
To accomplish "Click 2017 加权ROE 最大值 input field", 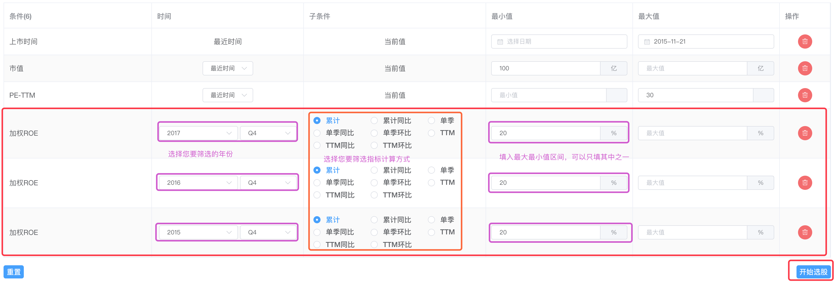I will (692, 133).
